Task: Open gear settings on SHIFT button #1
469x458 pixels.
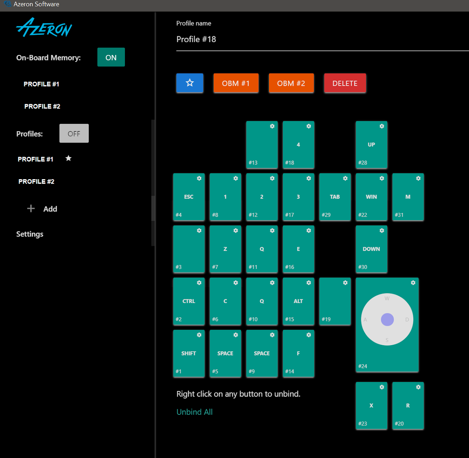Action: click(199, 335)
